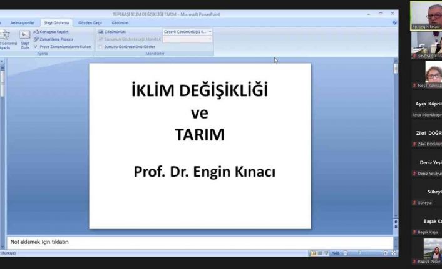This screenshot has width=442, height=269.
Task: Fit slide to current window icon
Action: [394, 253]
